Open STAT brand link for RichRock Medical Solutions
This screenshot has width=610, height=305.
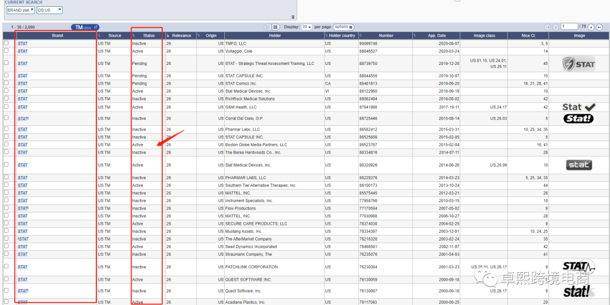(23, 99)
